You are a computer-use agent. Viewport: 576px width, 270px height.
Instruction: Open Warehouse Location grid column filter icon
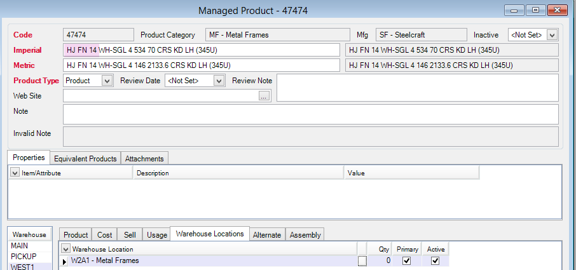pos(65,248)
